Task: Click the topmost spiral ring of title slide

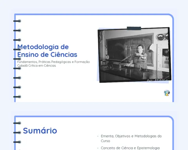Action: click(x=17, y=21)
